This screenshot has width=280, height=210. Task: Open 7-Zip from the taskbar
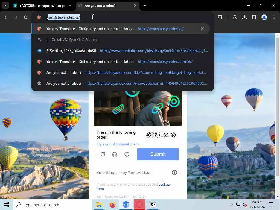point(153,205)
